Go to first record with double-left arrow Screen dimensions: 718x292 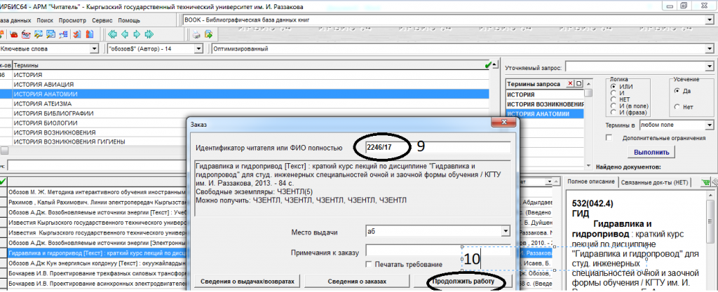tap(111, 34)
